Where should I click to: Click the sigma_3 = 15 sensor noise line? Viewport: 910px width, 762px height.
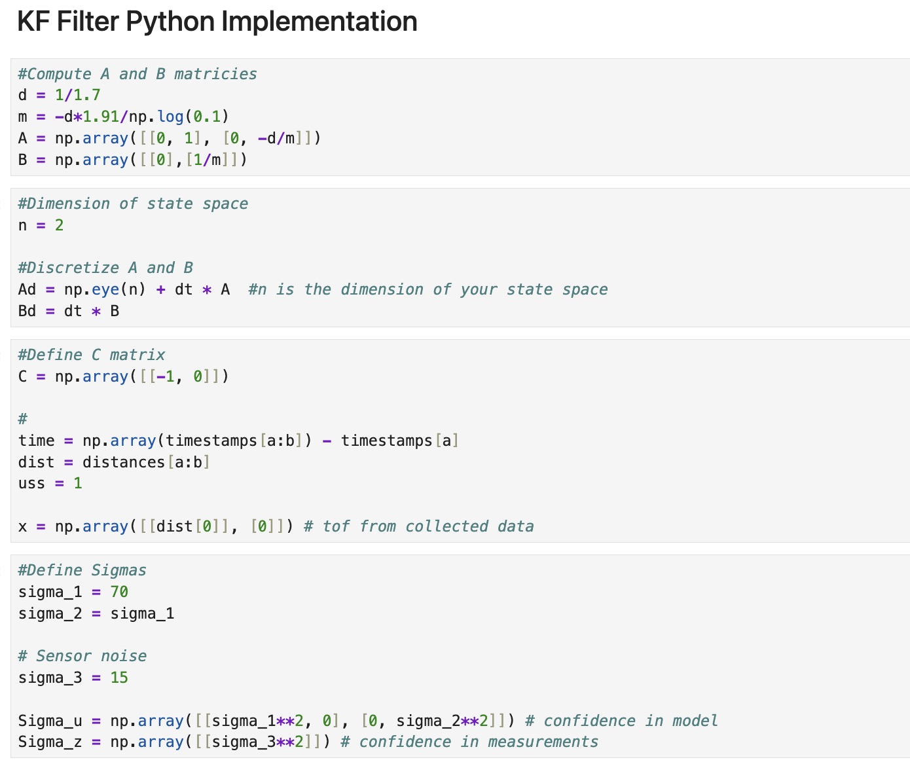[73, 678]
